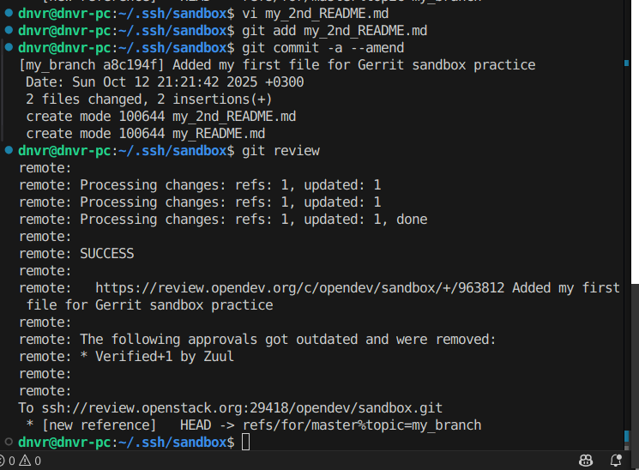Click the hollow marker beside the empty prompt

(9, 442)
